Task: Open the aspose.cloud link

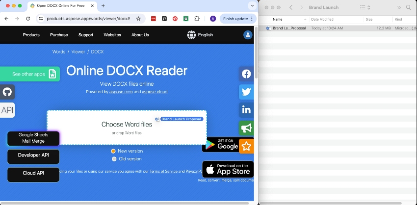Action: (155, 92)
